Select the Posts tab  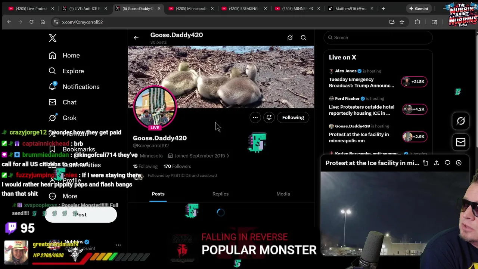click(x=158, y=194)
